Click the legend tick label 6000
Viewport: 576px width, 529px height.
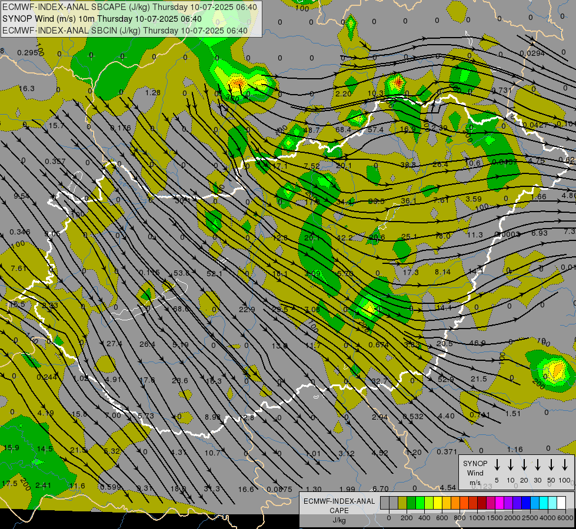tap(565, 518)
